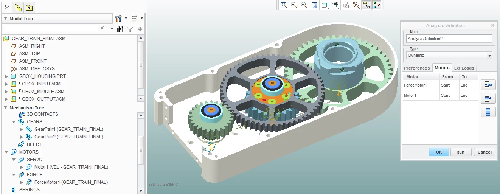Select ForceMotor1 row in motors table
Screen dimensions: 500x194
[440, 85]
